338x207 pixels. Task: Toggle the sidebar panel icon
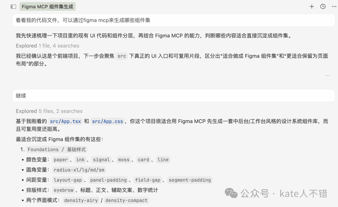coord(13,7)
